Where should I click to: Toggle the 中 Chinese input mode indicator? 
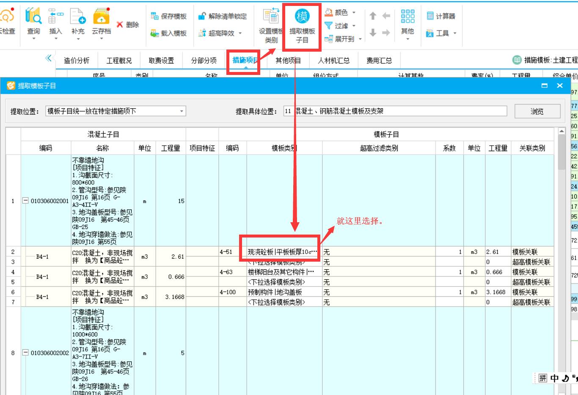coord(554,378)
